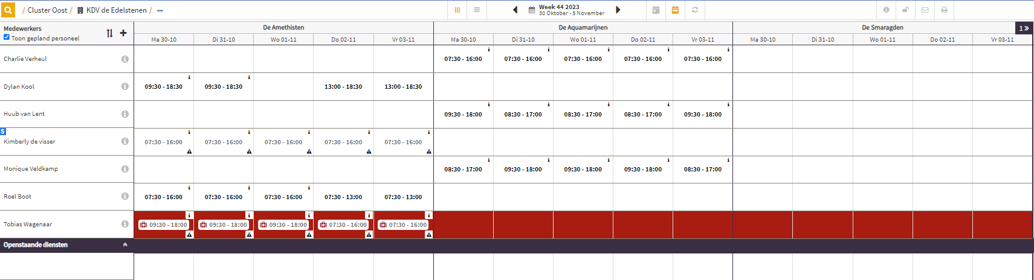
Task: Click warning triangle on Kimberly's Monday shift
Action: click(x=189, y=151)
